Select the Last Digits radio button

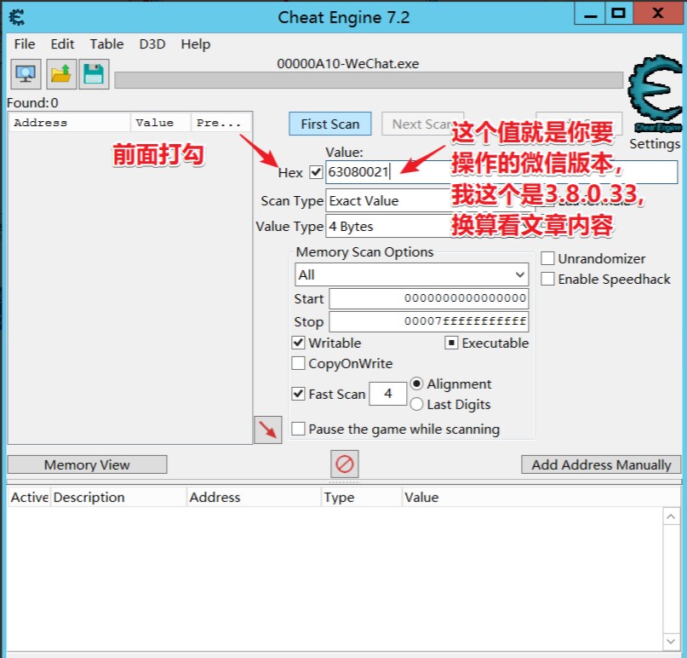pos(417,405)
